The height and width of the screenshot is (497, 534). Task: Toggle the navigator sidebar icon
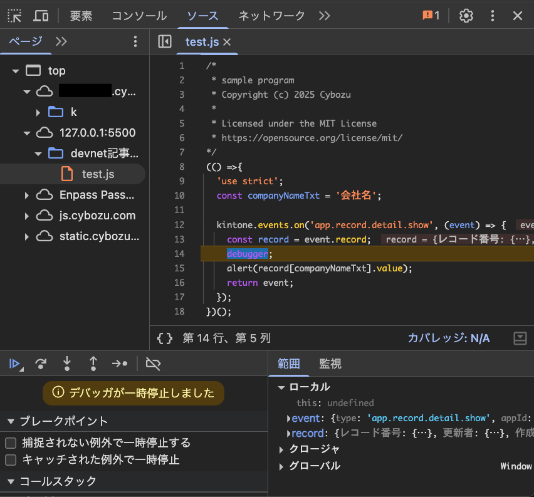(165, 41)
